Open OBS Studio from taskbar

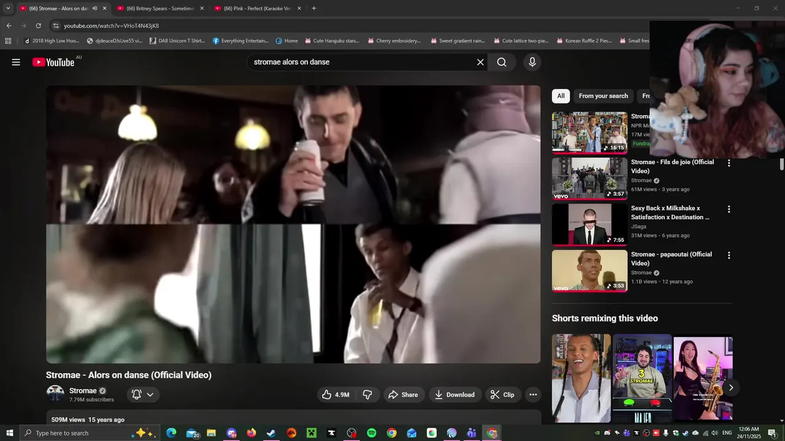coord(351,433)
